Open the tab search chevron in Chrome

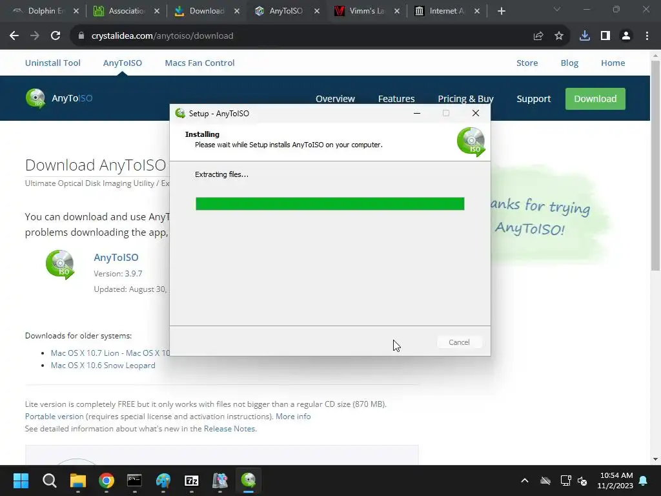pyautogui.click(x=557, y=9)
